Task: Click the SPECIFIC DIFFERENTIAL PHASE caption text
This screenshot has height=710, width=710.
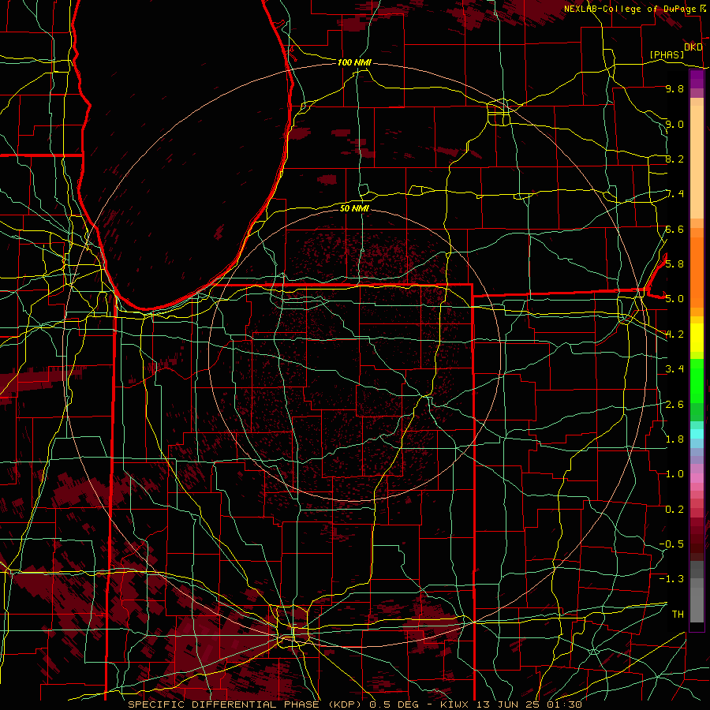Action: [224, 704]
